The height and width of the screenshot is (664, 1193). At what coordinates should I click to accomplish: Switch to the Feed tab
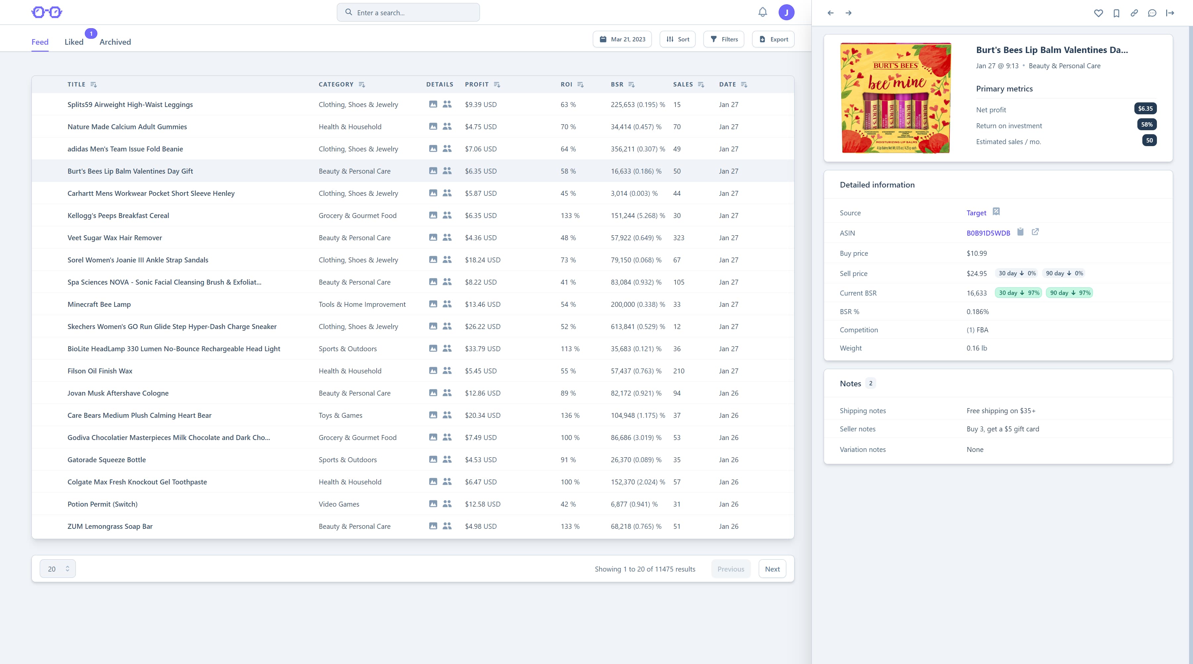coord(40,42)
